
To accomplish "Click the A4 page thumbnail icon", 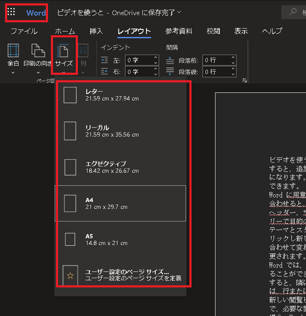I will [70, 203].
